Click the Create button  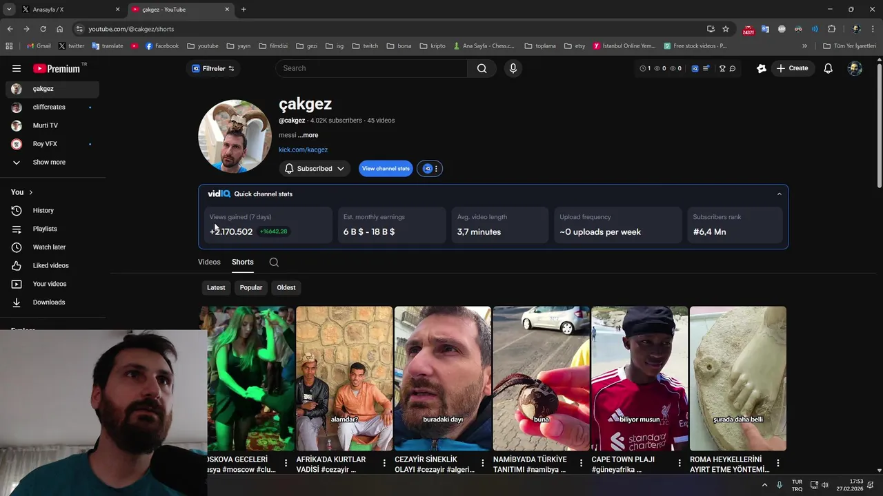[x=792, y=68]
